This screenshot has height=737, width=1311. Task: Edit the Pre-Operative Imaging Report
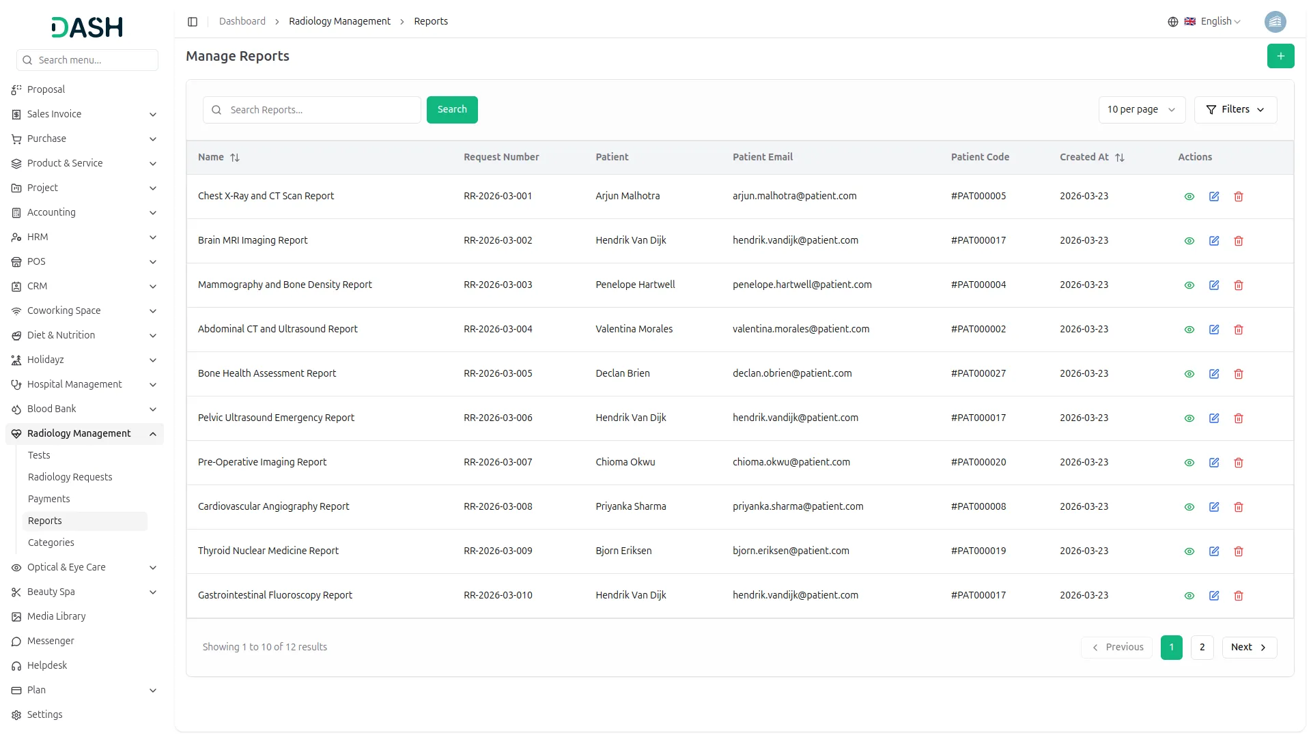(x=1213, y=463)
